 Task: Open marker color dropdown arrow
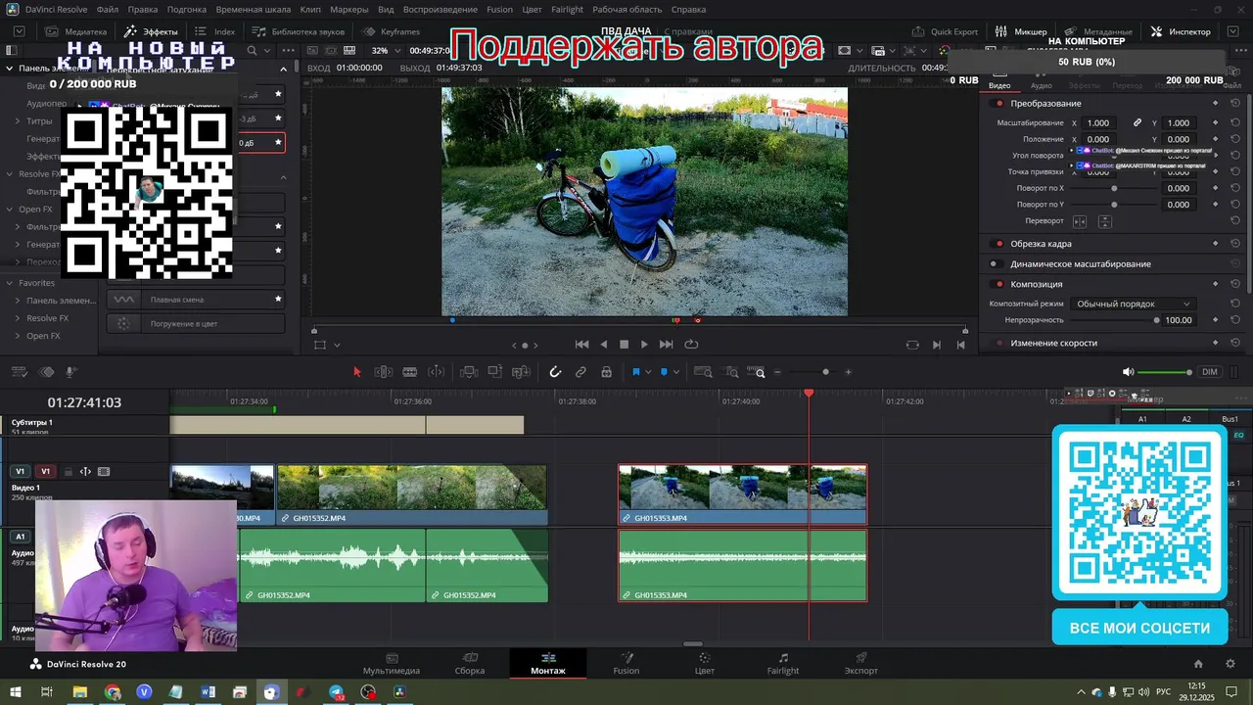pyautogui.click(x=676, y=372)
